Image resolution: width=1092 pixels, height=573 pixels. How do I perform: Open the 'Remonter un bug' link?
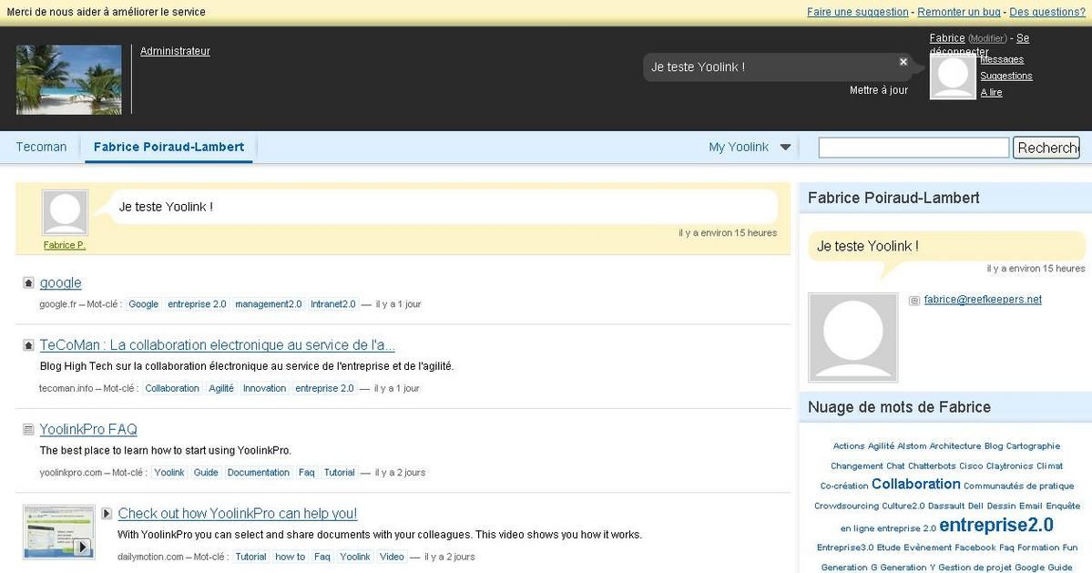pos(959,12)
